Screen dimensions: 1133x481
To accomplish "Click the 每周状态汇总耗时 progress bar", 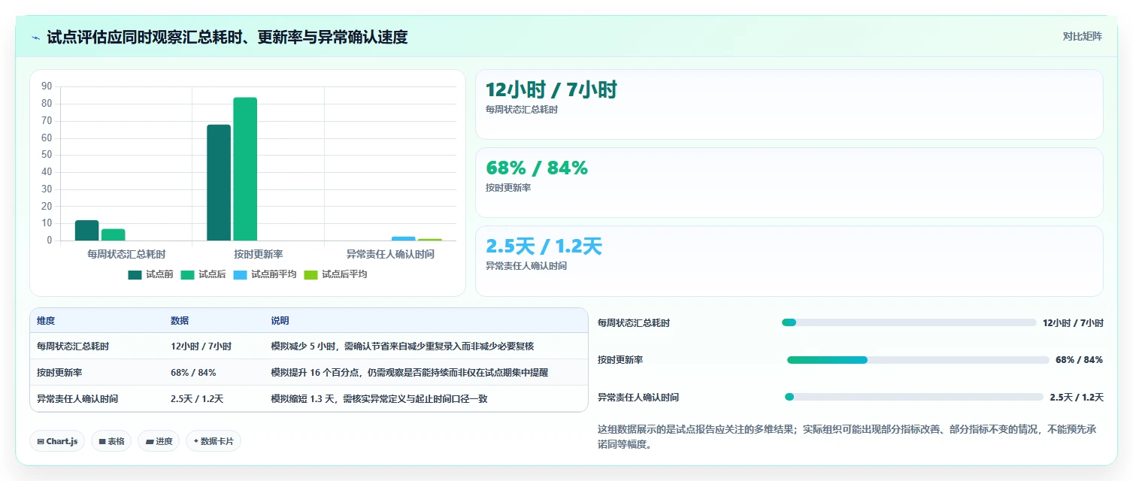I will point(909,322).
